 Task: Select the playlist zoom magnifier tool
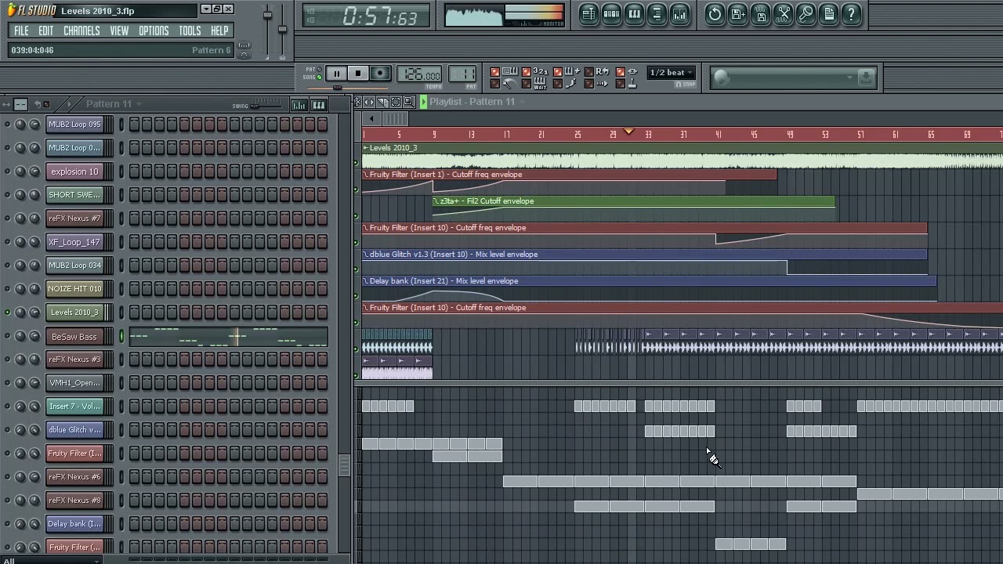point(408,102)
